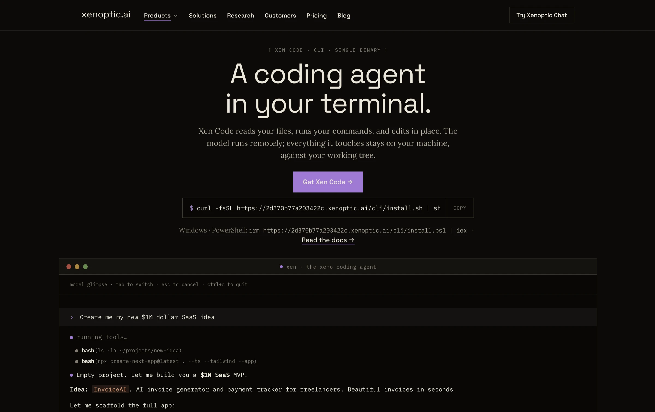
Task: Go to the Solutions page
Action: point(203,16)
